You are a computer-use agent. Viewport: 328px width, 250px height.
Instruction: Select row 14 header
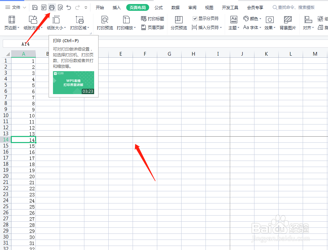[x=6, y=140]
